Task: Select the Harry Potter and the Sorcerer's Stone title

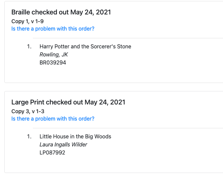Action: [85, 47]
